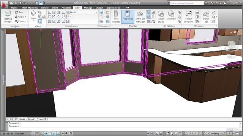Open the Manage ribbon tab
The width and height of the screenshot is (243, 136).
pyautogui.click(x=88, y=8)
